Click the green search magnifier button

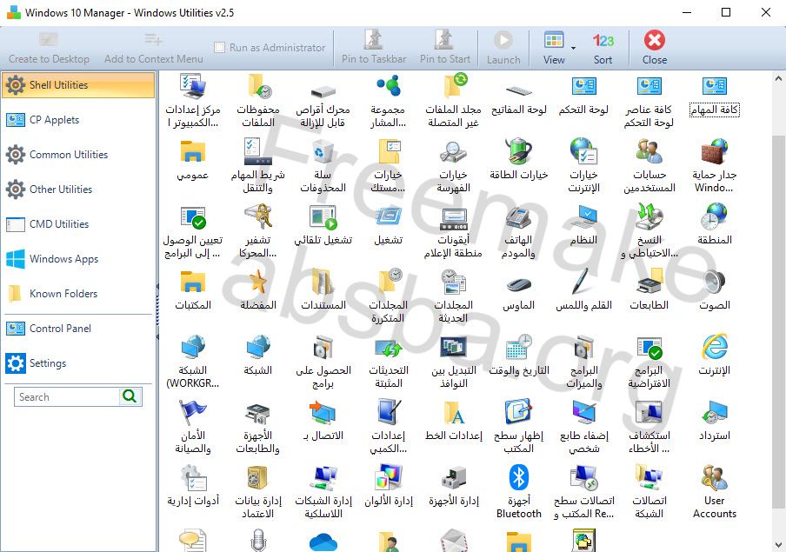pyautogui.click(x=130, y=396)
